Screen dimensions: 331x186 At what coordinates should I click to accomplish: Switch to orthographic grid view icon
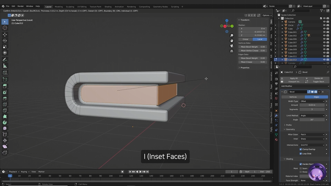point(232,51)
